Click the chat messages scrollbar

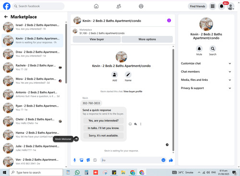173,100
